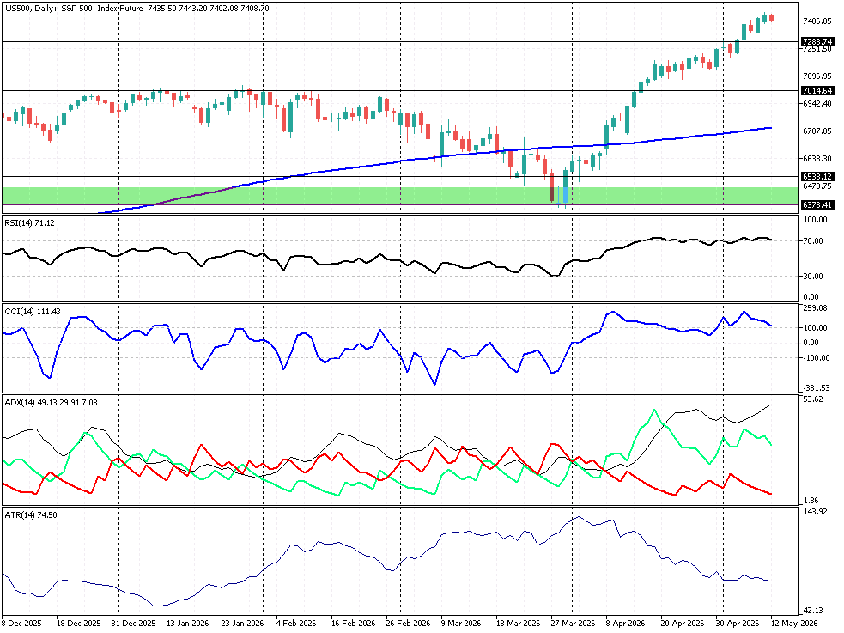844x633 pixels.
Task: Click the 27 Mar 2026 date label
Action: coord(574,624)
